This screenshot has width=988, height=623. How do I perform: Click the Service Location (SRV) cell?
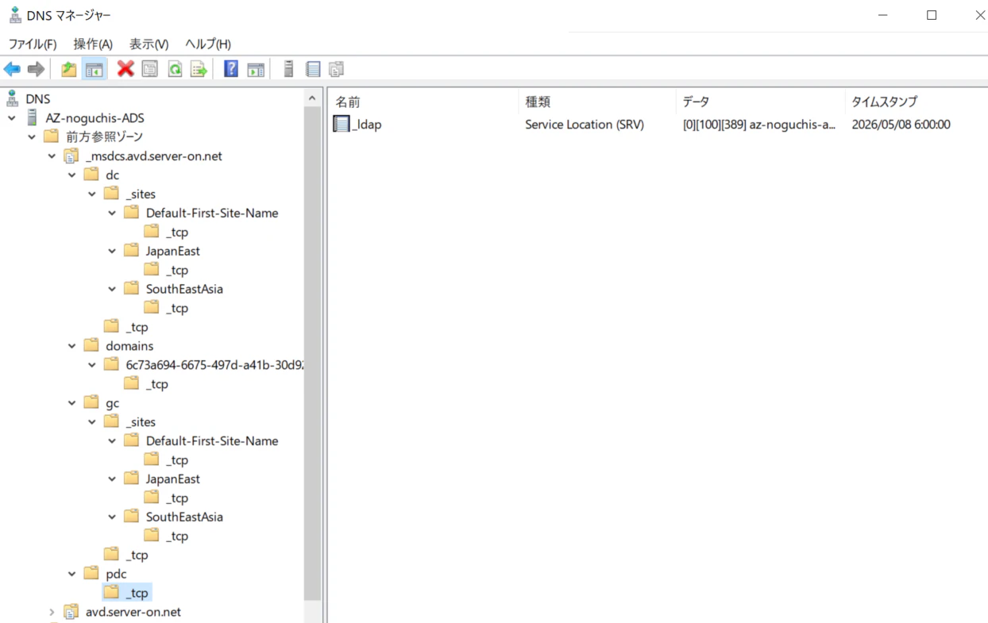585,125
